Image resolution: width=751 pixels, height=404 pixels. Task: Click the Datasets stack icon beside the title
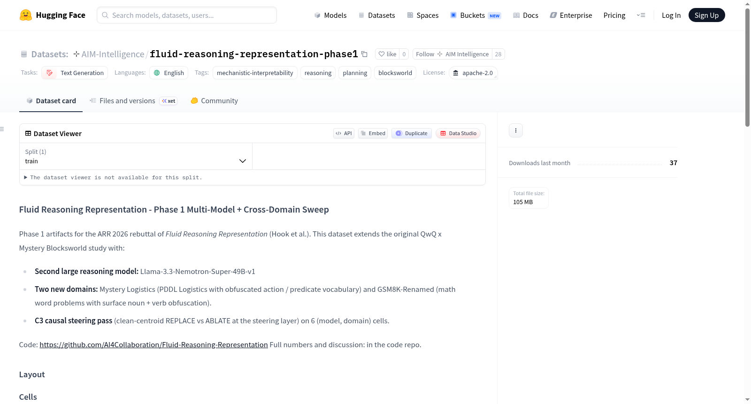[x=24, y=54]
